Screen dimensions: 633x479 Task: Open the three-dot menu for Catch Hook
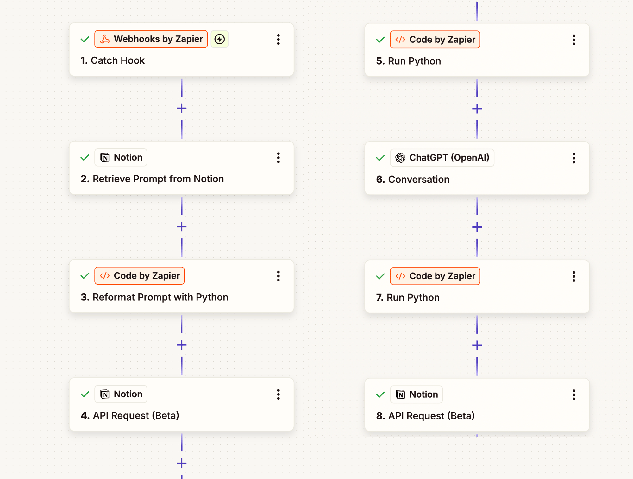coord(279,40)
